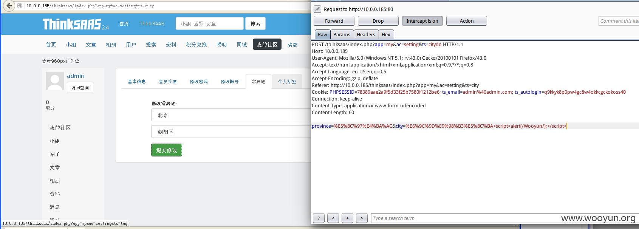This screenshot has width=639, height=229.
Task: Select 我的社区 in navigation menu
Action: [x=267, y=45]
